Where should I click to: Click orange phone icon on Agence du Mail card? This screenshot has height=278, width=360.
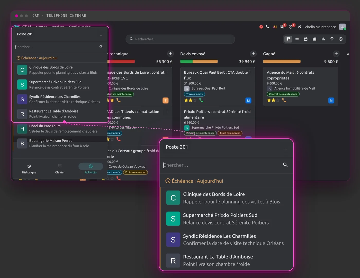click(284, 100)
